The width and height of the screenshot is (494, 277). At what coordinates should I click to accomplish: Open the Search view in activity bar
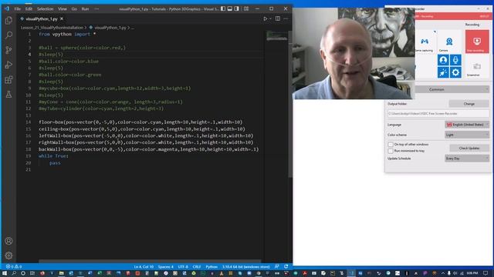point(8,35)
